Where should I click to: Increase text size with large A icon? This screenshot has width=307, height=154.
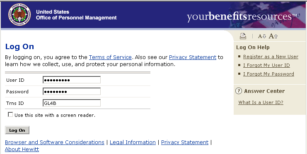coord(273,36)
